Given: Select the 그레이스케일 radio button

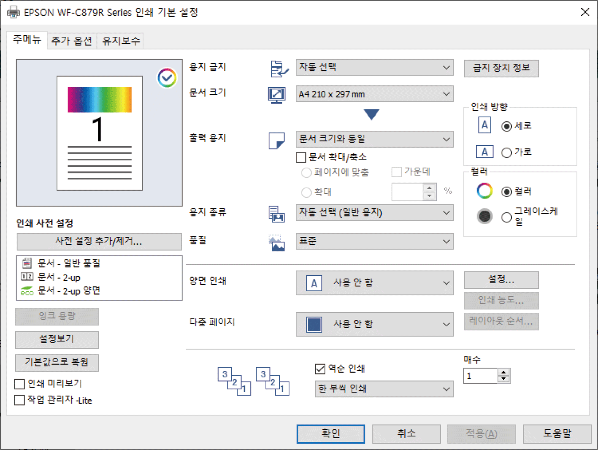Looking at the screenshot, I should [506, 217].
